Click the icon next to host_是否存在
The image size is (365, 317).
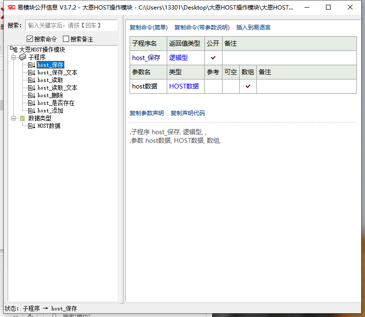tap(31, 103)
